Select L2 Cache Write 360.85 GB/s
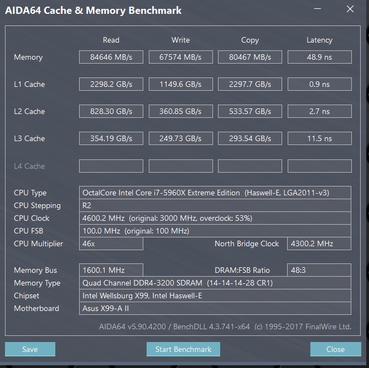 click(x=181, y=111)
